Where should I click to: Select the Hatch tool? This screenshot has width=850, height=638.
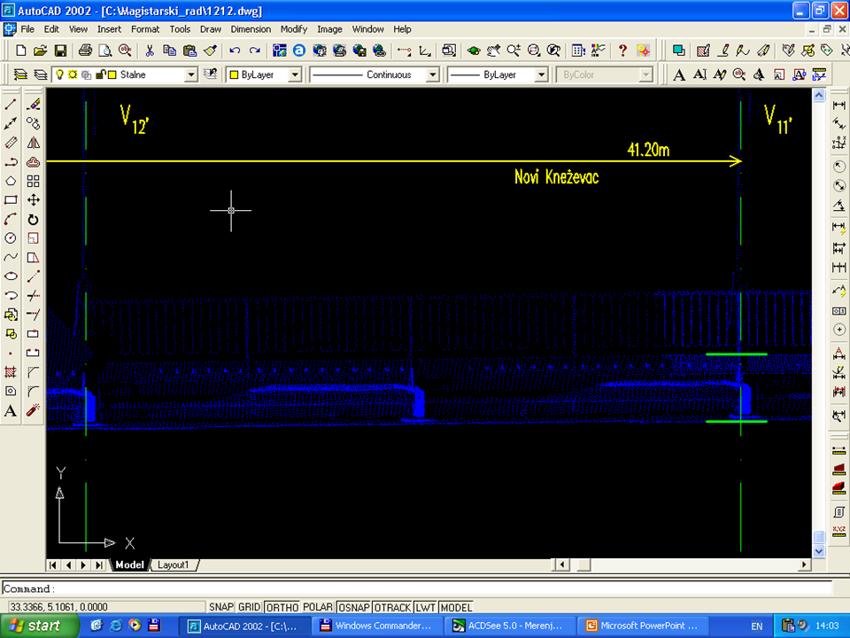coord(11,372)
